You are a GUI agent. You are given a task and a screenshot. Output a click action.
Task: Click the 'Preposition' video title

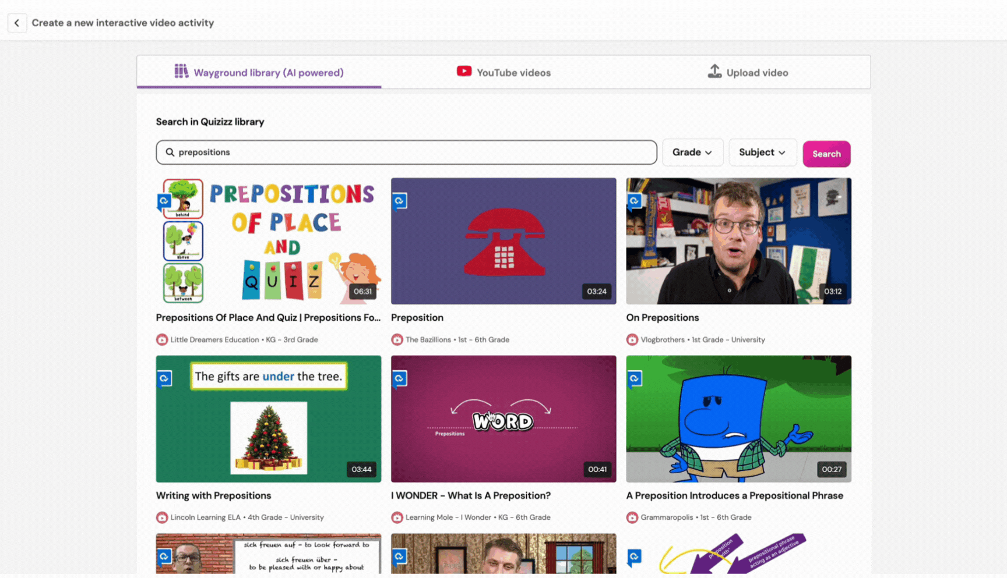(417, 317)
